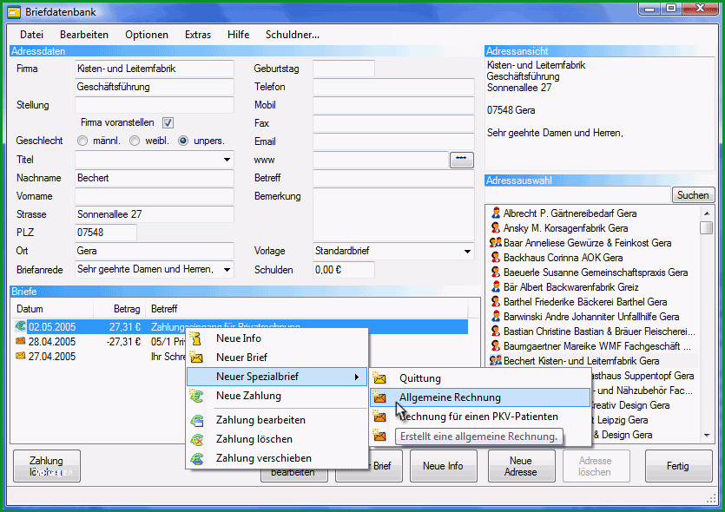Viewport: 725px width, 512px height.
Task: Open the Bearbeiten menu
Action: [x=84, y=35]
